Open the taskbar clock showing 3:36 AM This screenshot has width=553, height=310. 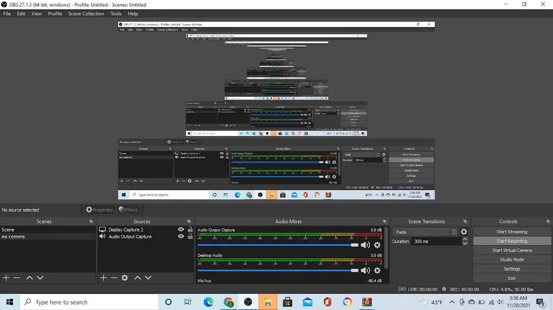[x=518, y=302]
